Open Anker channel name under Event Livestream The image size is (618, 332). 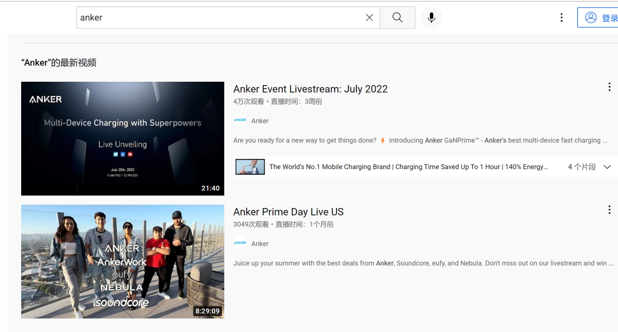(x=260, y=121)
